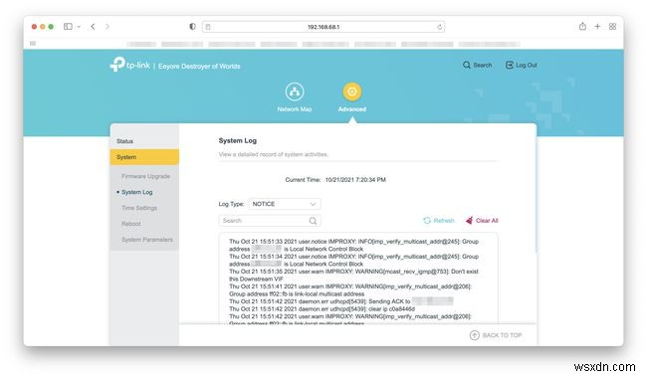
Task: Select Status in the sidebar
Action: [144, 141]
